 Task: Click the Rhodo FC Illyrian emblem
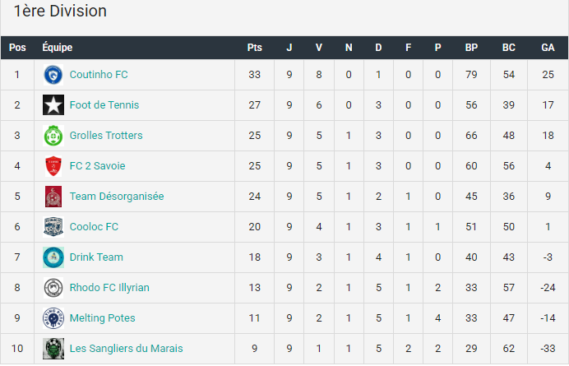(53, 288)
